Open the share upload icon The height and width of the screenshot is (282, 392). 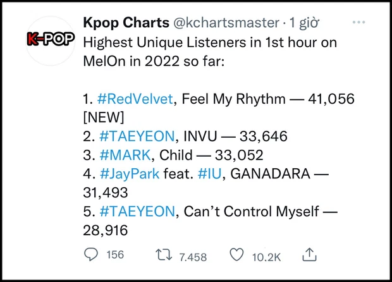tap(310, 255)
